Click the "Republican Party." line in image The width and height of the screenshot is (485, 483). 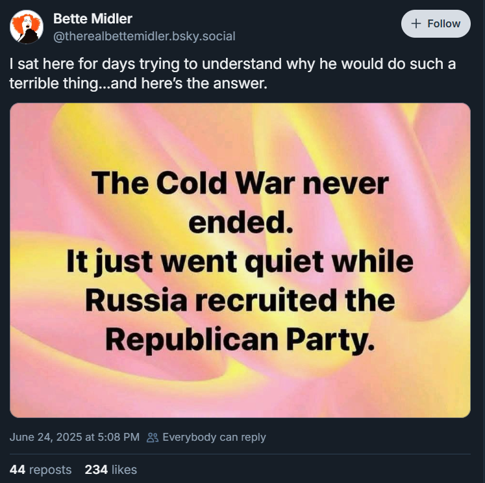[240, 339]
